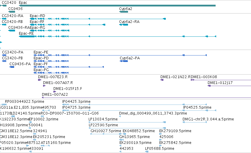Click the DME1-007E23.R clone label
Image resolution: width=251 pixels, height=153 pixels.
click(53, 77)
